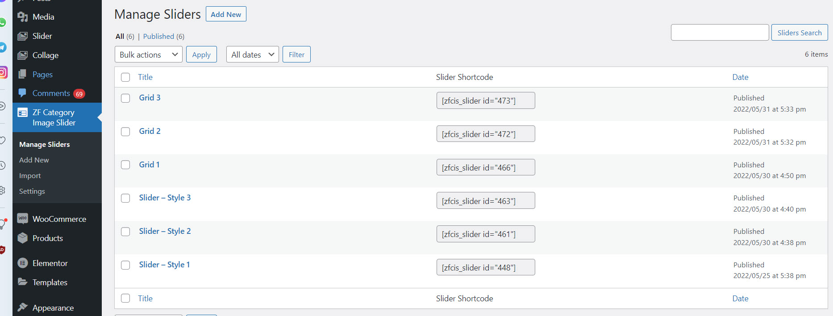This screenshot has height=316, width=833.
Task: Click the Sliders Search button
Action: point(800,33)
